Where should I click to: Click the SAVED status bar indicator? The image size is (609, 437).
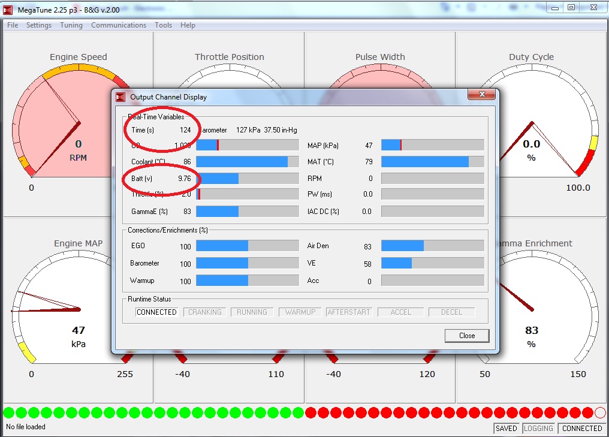coord(506,429)
